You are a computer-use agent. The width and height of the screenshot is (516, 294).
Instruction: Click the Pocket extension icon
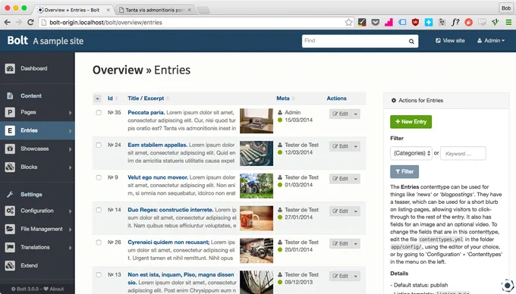375,22
